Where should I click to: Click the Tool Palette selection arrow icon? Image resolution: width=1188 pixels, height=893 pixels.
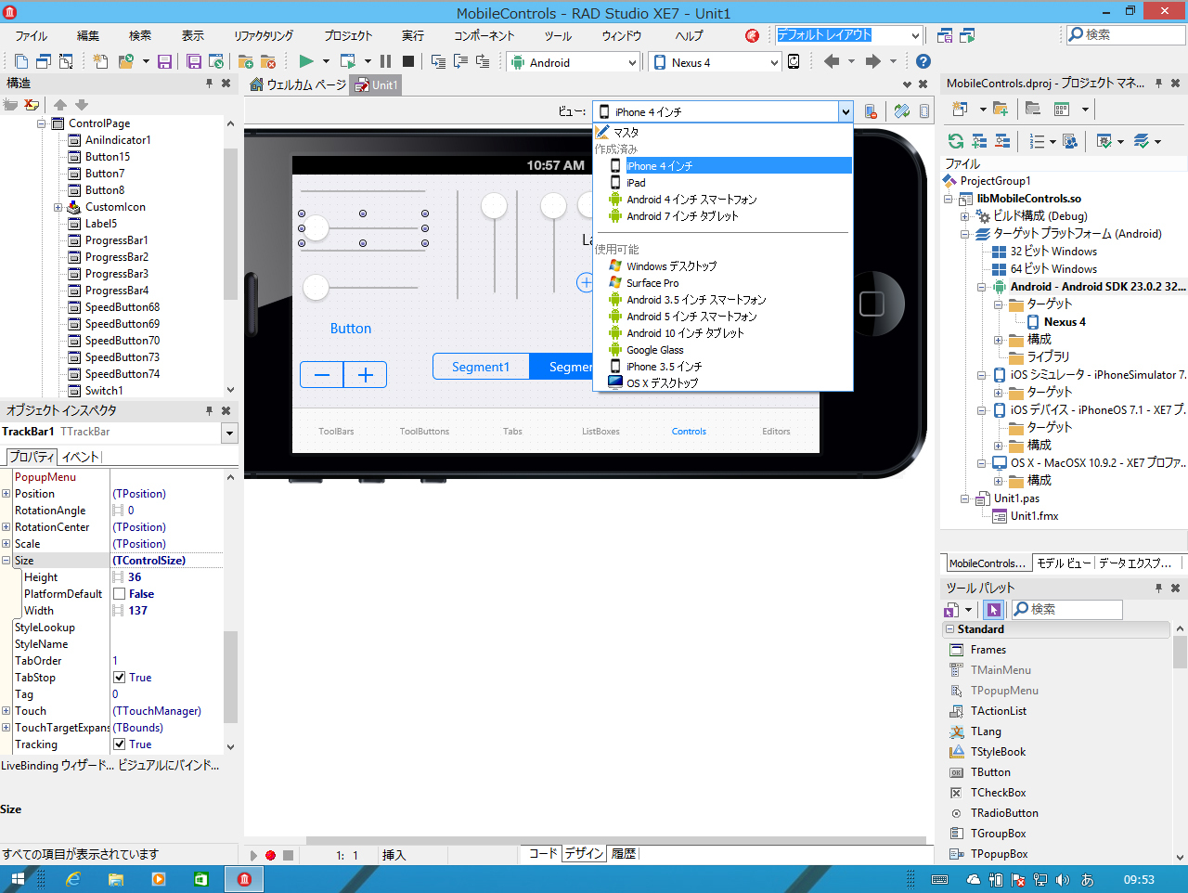pyautogui.click(x=994, y=610)
